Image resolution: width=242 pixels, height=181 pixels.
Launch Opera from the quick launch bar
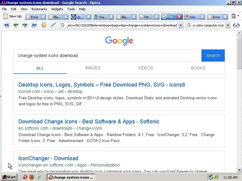click(x=25, y=177)
